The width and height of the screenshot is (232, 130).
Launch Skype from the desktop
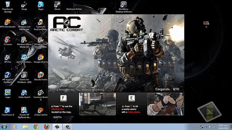click(41, 6)
